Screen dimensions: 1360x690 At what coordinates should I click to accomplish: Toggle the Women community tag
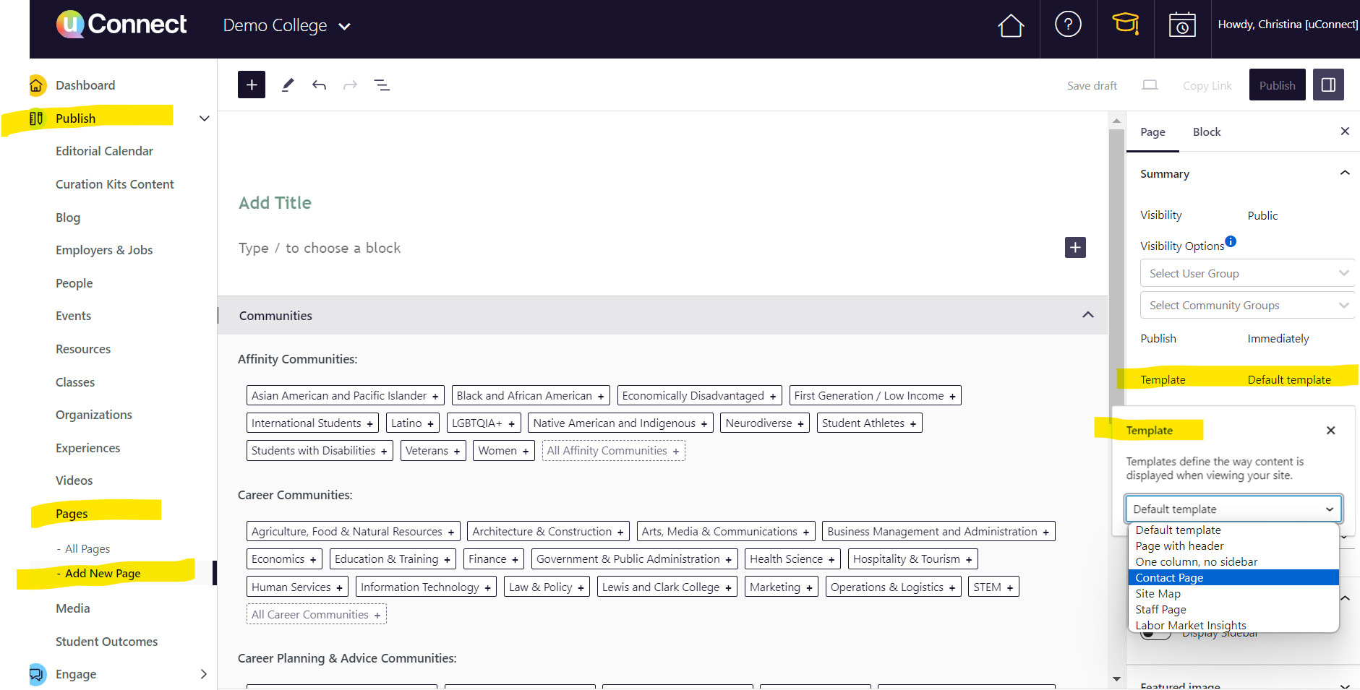click(x=504, y=451)
